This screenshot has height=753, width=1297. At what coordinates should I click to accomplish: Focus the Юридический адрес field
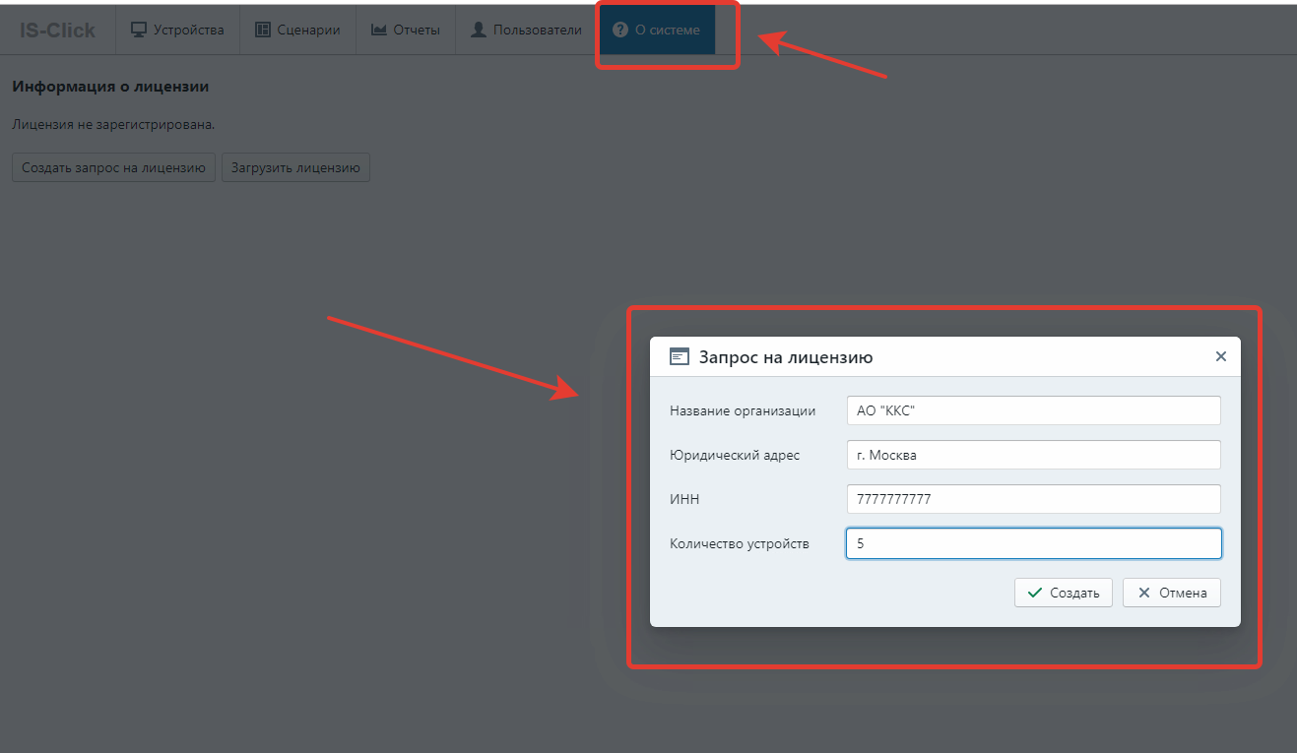[1033, 455]
